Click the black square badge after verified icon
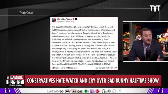Screen dimensions: 168x94 point(76,19)
